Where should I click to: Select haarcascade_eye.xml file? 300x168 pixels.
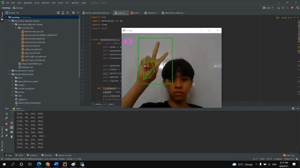(x=32, y=31)
